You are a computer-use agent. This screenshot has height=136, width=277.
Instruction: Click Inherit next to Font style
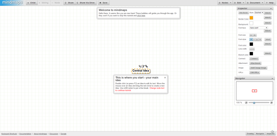pos(268,40)
